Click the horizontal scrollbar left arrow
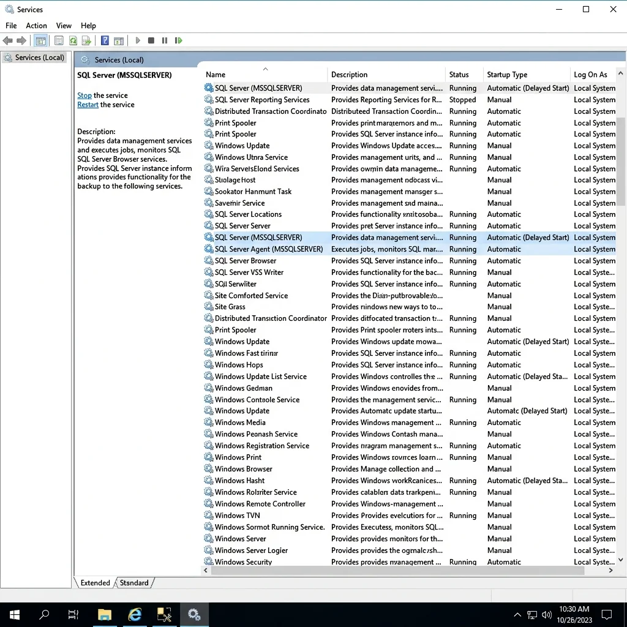 [206, 570]
